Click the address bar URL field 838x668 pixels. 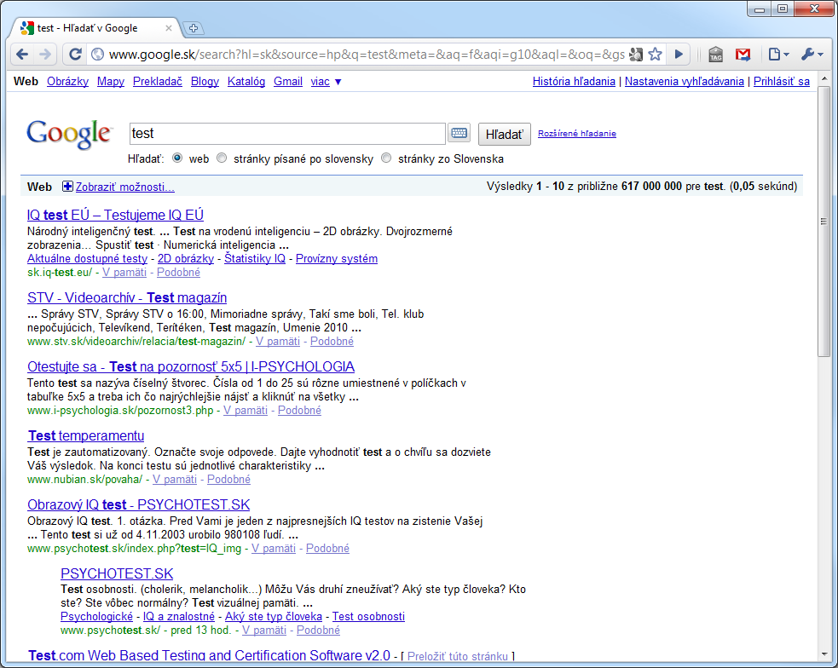coord(367,54)
